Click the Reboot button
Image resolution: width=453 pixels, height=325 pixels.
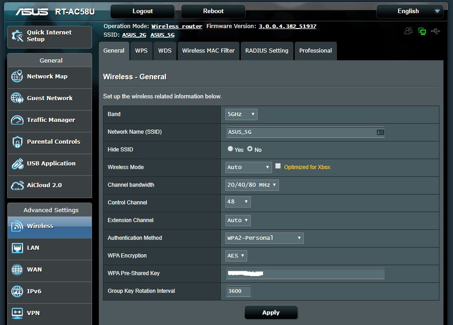(213, 11)
